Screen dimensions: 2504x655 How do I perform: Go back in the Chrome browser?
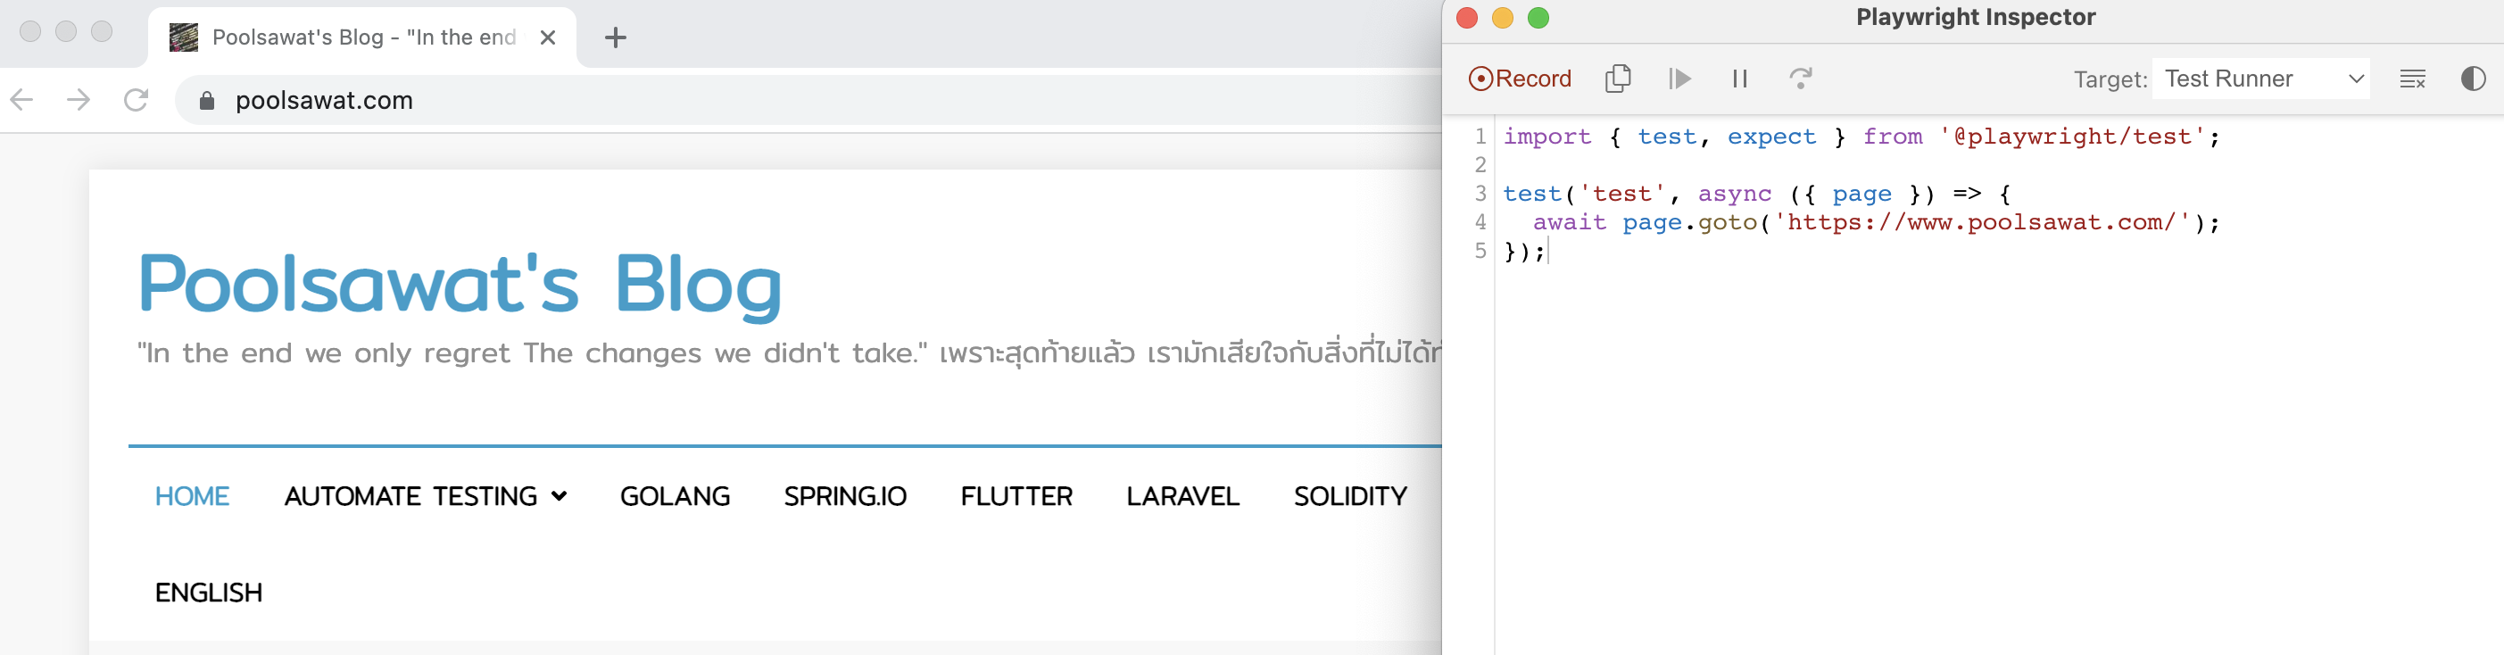pos(22,99)
